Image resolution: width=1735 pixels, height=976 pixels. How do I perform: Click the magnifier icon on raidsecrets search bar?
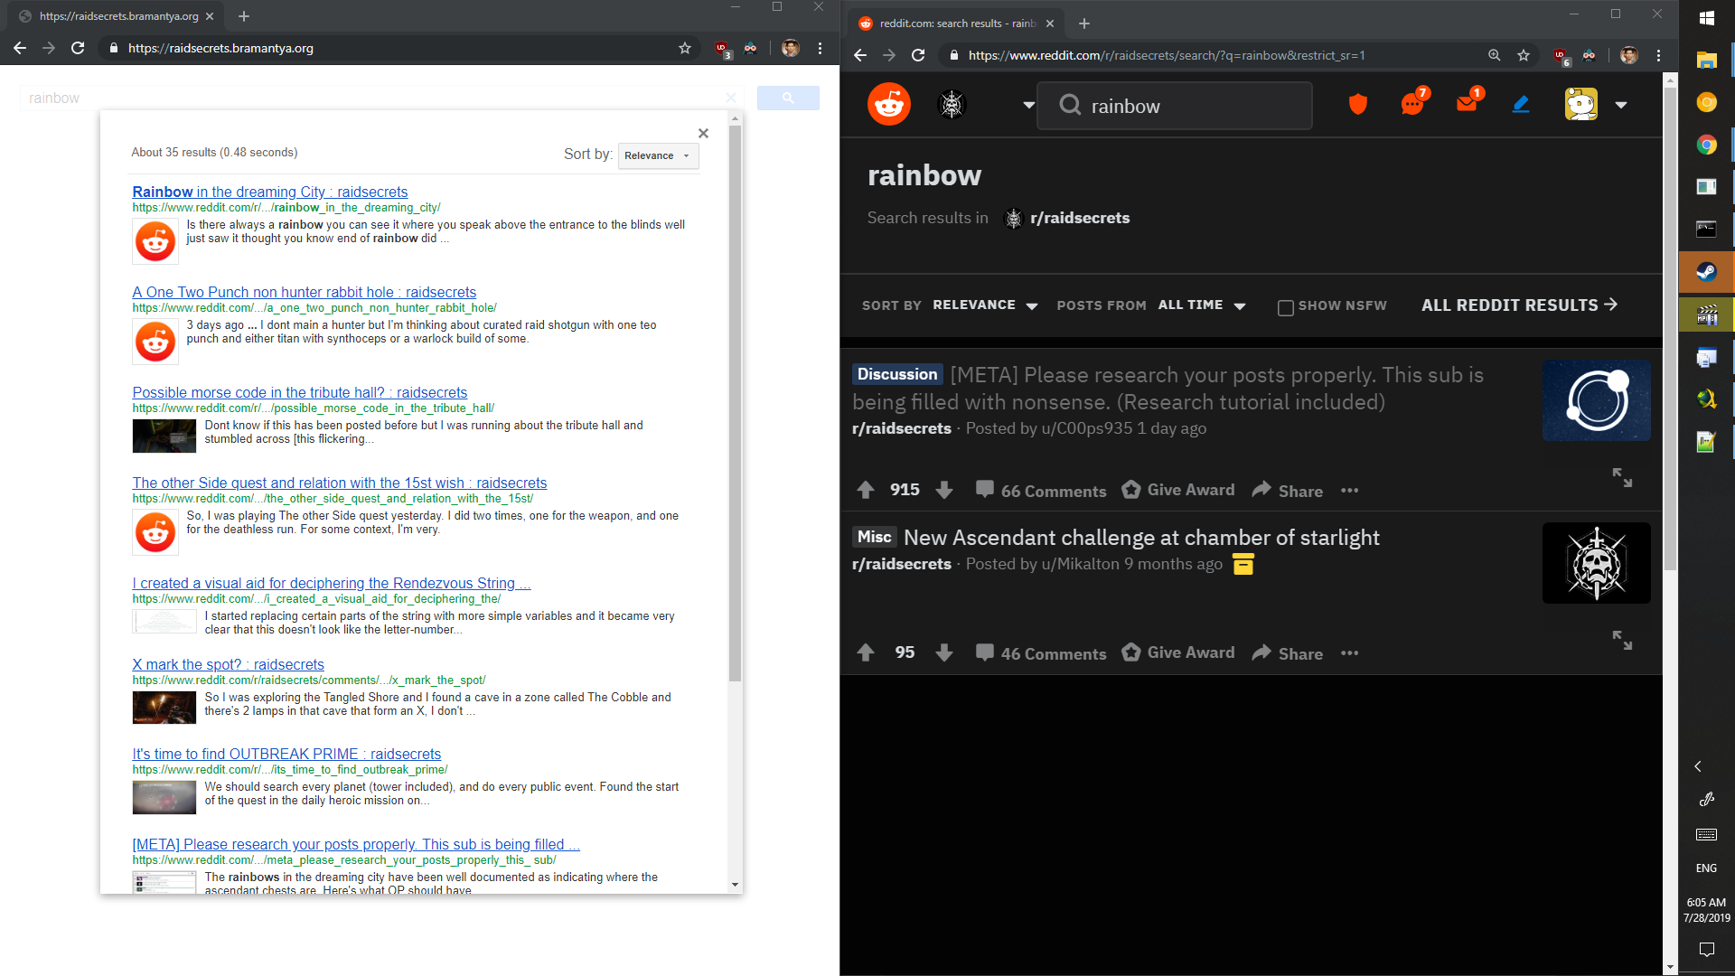tap(787, 98)
